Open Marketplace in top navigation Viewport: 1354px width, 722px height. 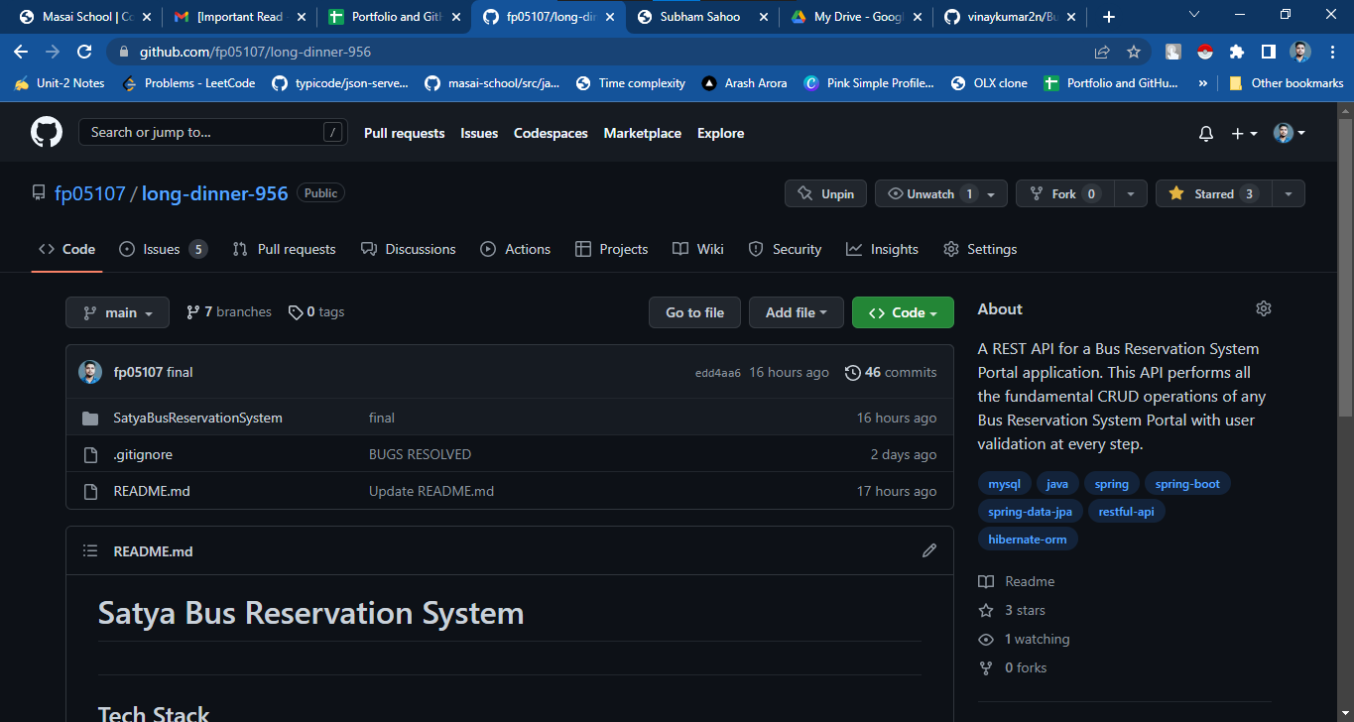643,133
